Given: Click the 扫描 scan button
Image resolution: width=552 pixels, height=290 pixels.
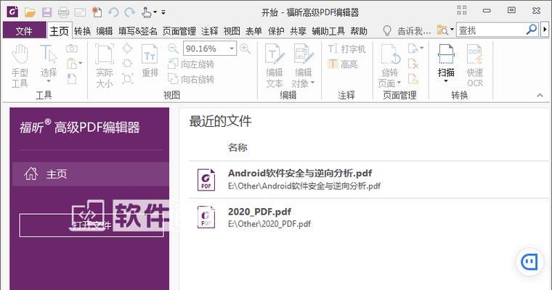Looking at the screenshot, I should click(x=446, y=63).
